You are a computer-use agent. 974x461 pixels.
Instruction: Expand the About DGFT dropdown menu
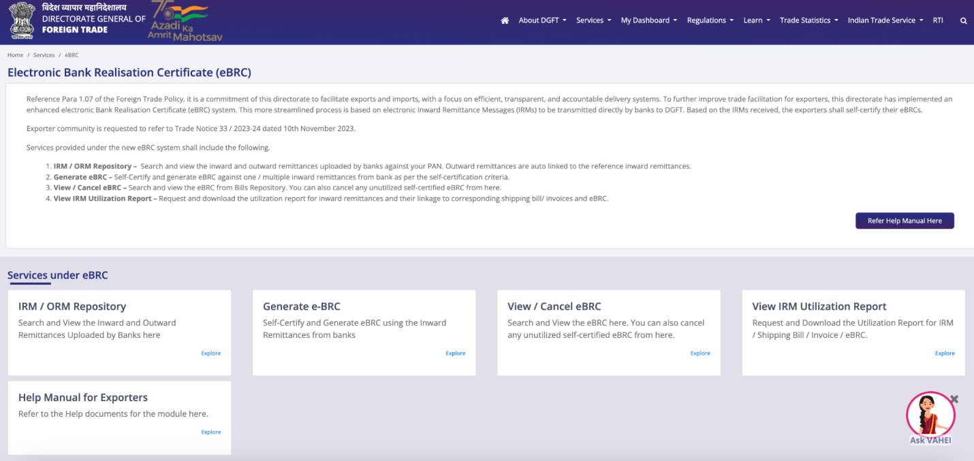543,20
